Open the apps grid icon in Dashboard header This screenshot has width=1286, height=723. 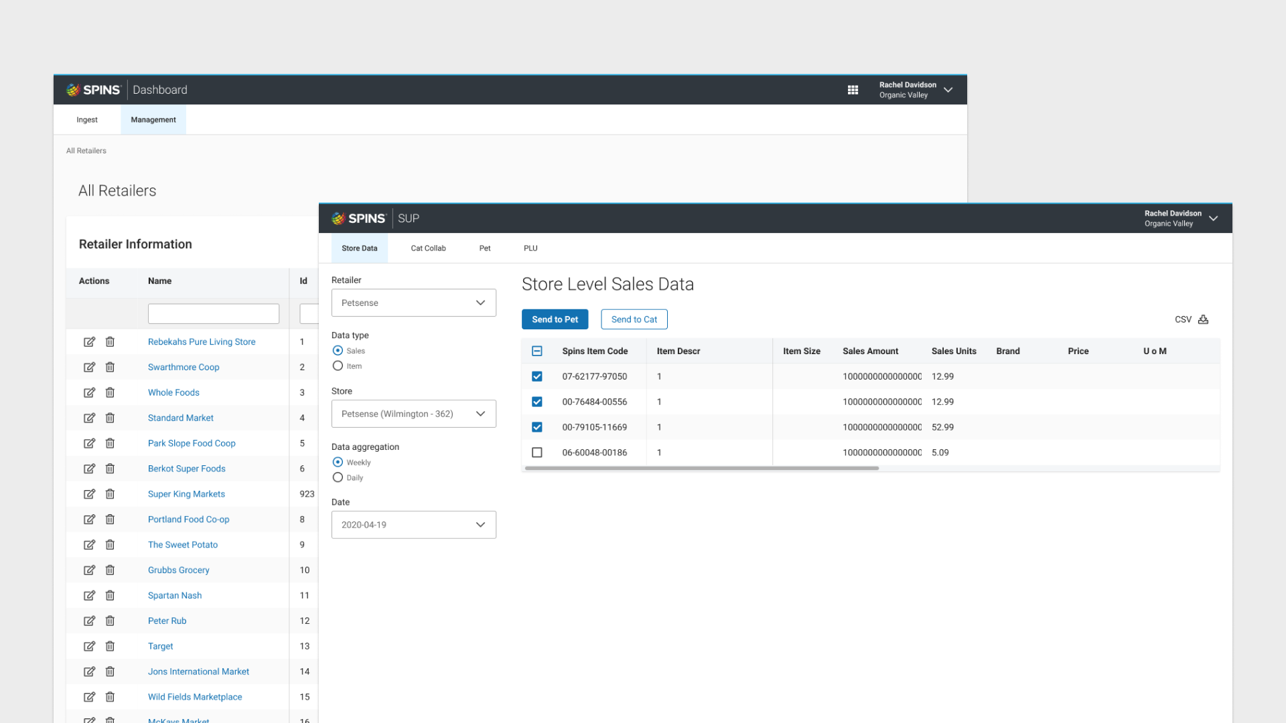853,90
